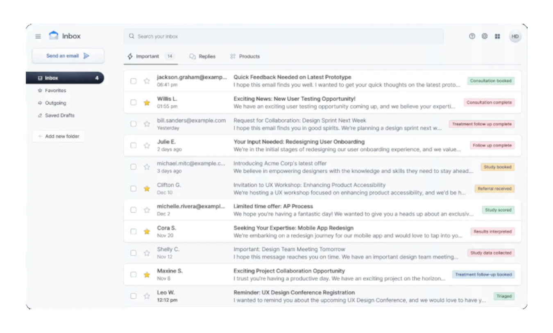Click the Triaged tag
The width and height of the screenshot is (553, 333).
pyautogui.click(x=504, y=296)
